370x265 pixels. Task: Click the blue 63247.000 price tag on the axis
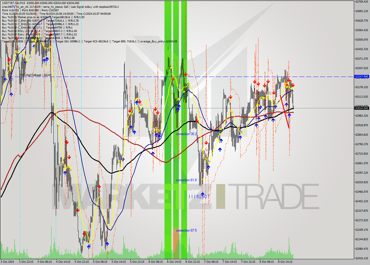point(362,77)
